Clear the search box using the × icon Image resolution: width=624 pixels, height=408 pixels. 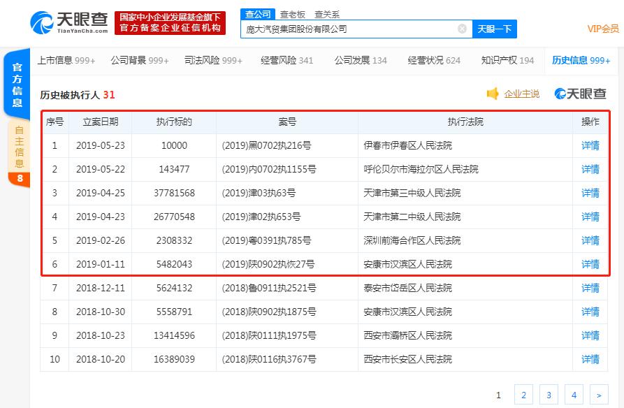point(460,29)
